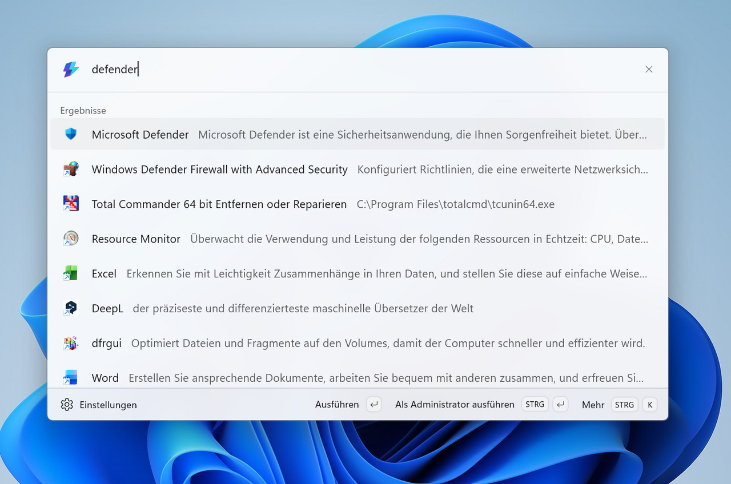Click the firewall description "Konfiguriert Richtlinien"
The image size is (731, 484).
pos(503,170)
